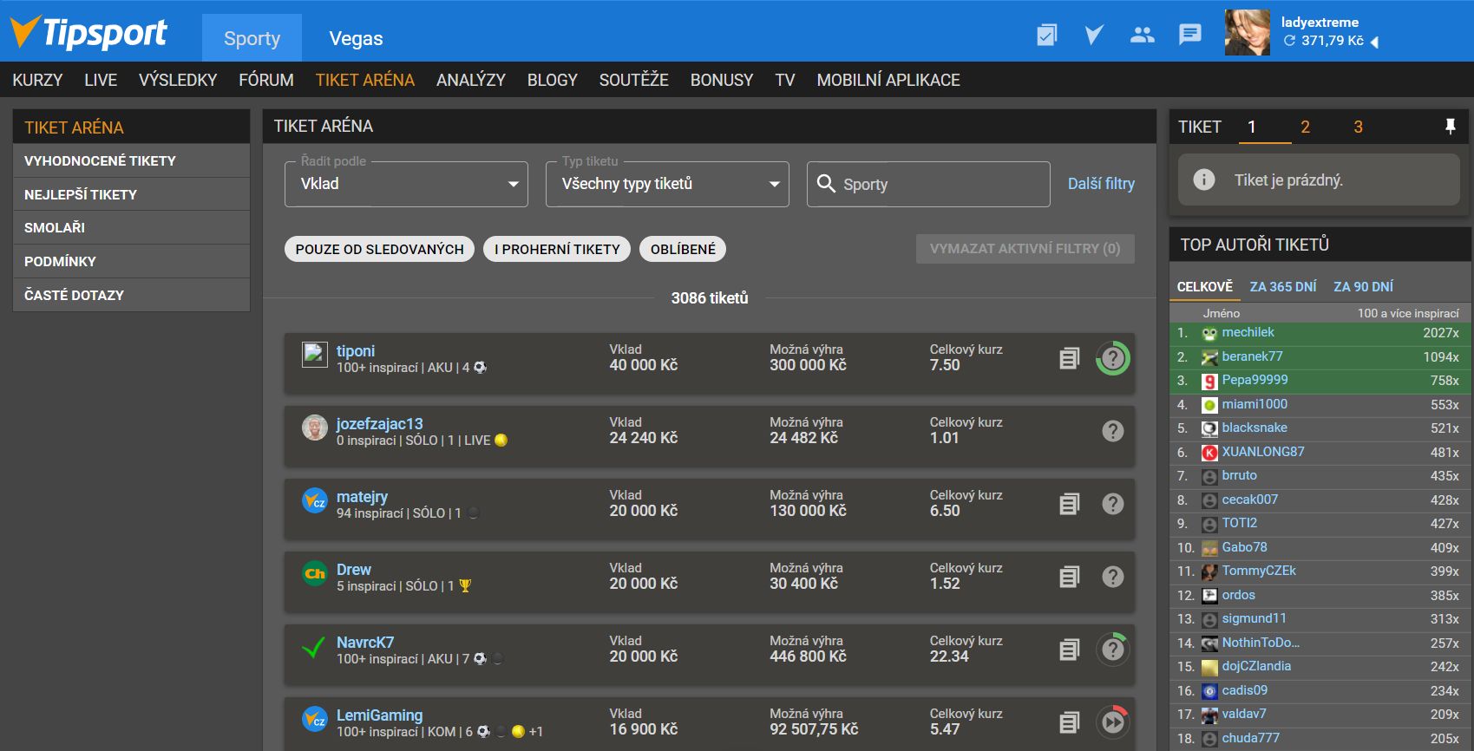Toggle the Oblíbené filter chip
1474x751 pixels.
click(x=682, y=249)
